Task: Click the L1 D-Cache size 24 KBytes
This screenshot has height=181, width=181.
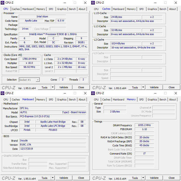Action: (x=126, y=17)
